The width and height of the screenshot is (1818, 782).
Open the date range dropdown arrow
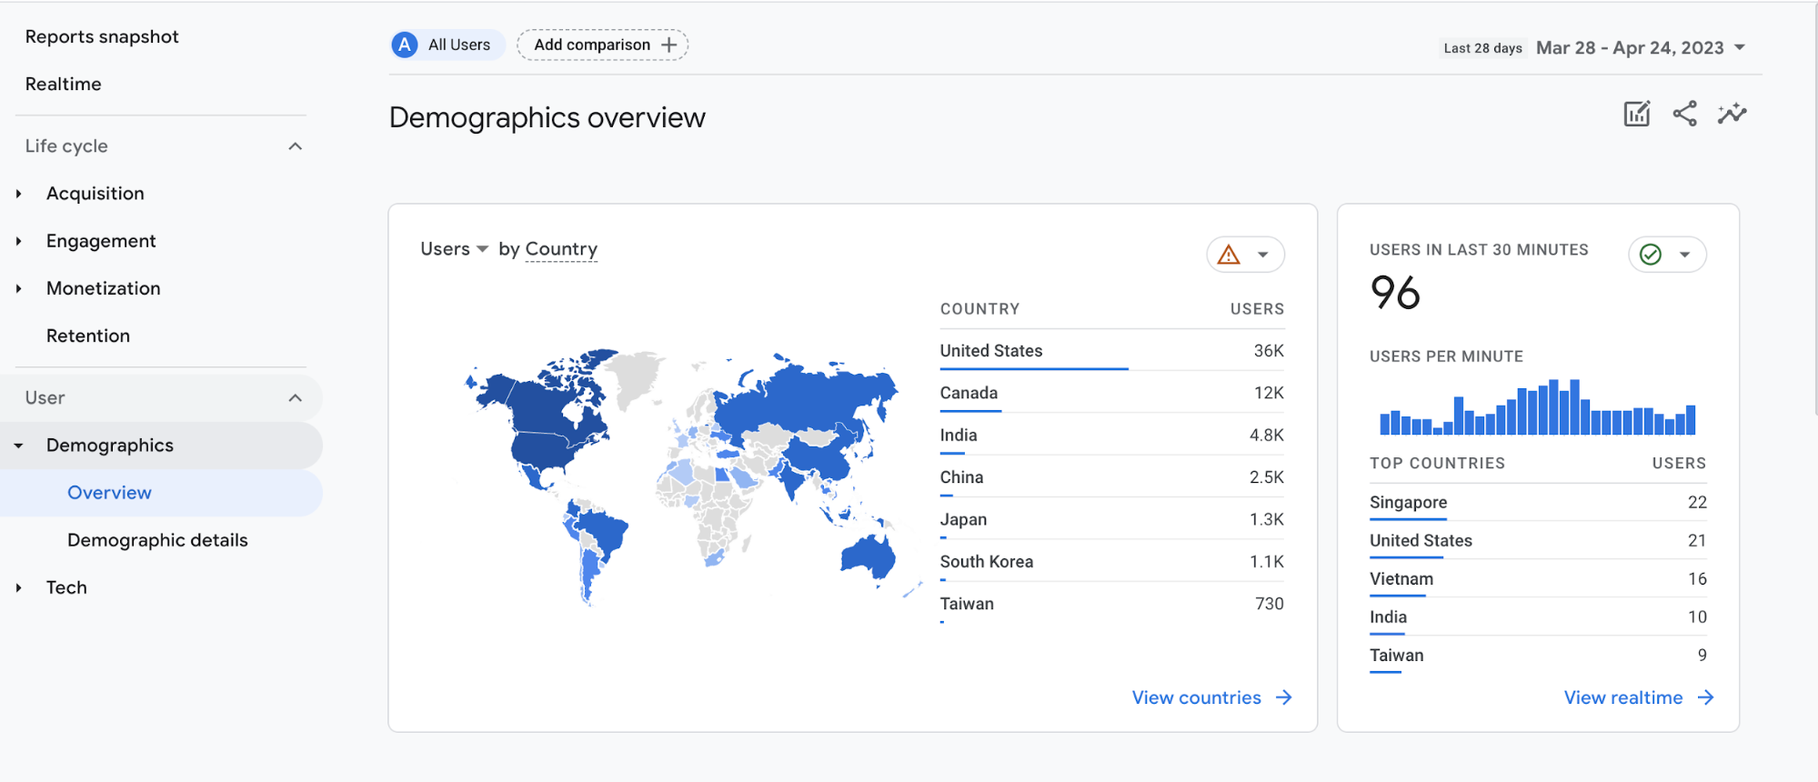pyautogui.click(x=1740, y=47)
